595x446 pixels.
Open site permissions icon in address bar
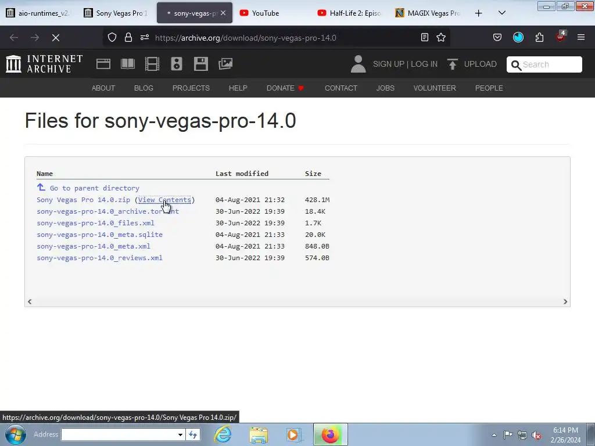(x=145, y=37)
